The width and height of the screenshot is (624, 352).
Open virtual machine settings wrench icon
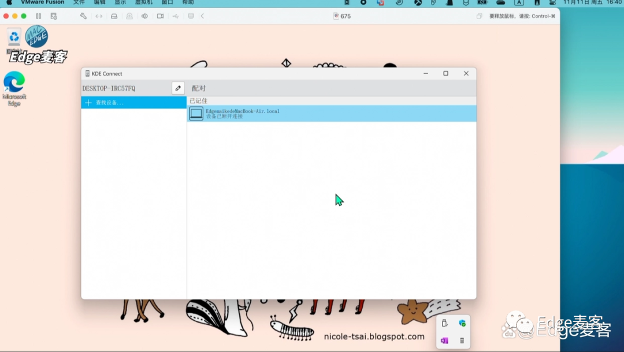coord(83,16)
